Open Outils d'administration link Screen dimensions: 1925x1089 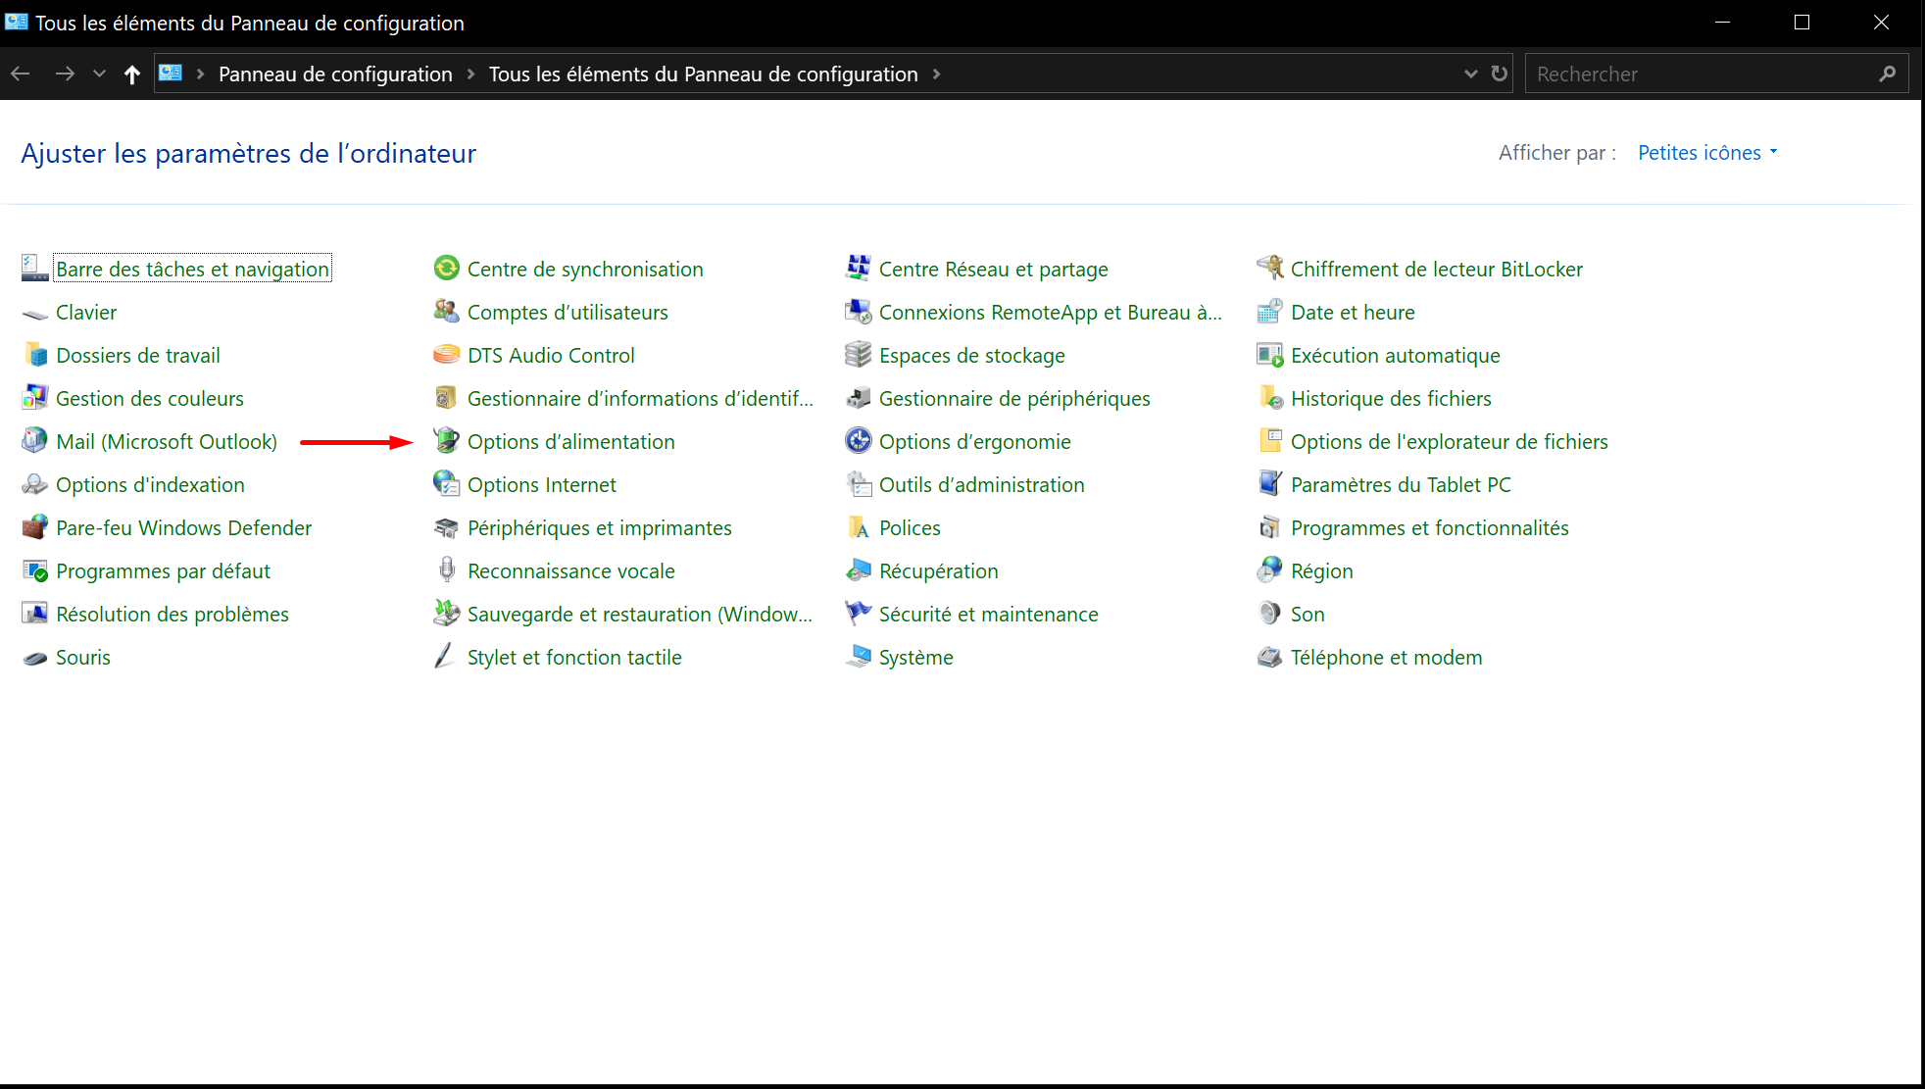(981, 484)
